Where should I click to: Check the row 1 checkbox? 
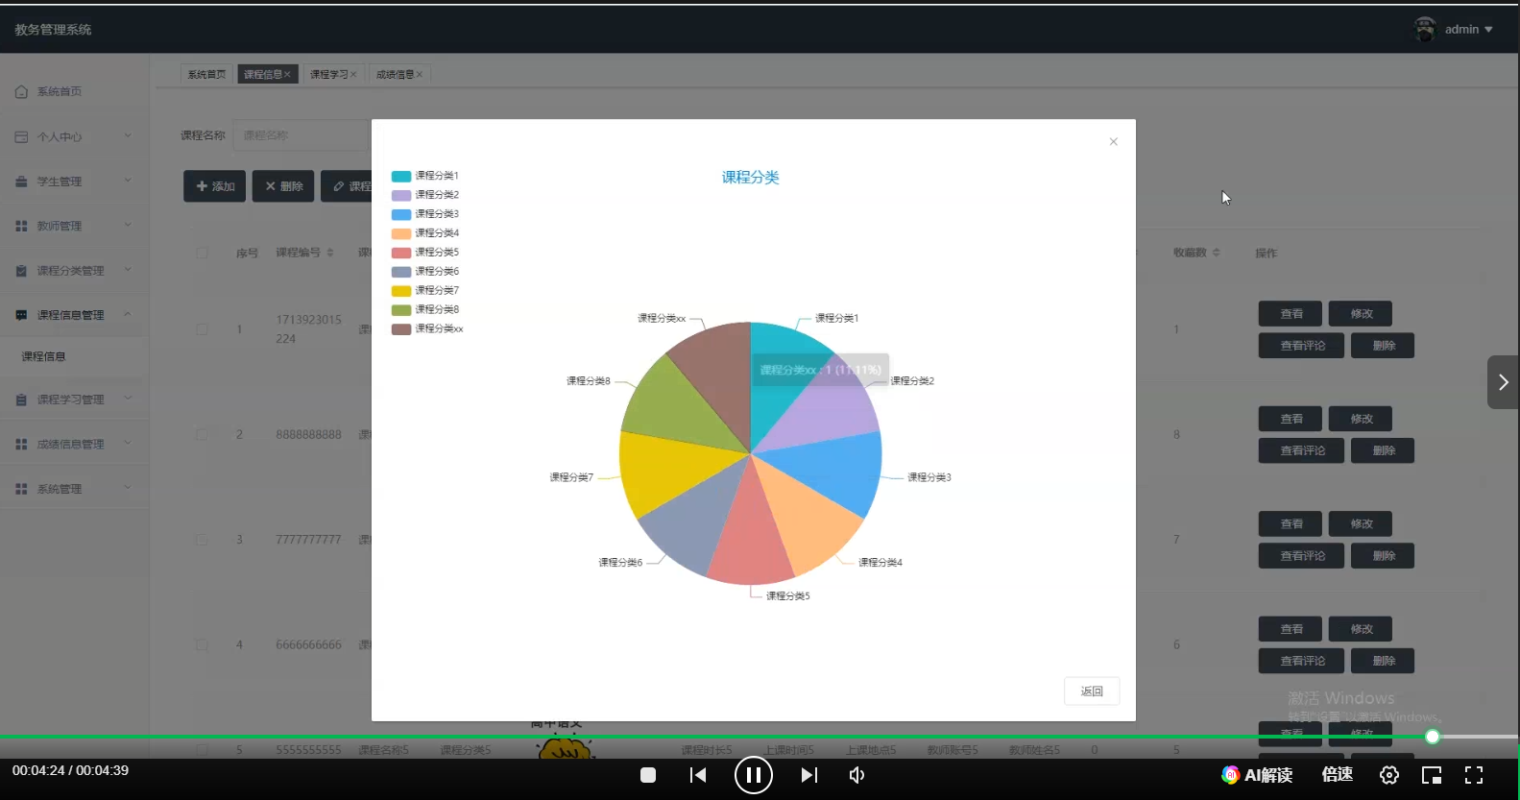coord(202,329)
